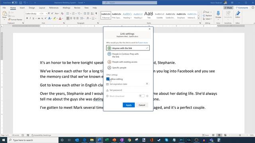Click the Learn more link
Viewport: 255px width, 143px height.
pos(143,43)
